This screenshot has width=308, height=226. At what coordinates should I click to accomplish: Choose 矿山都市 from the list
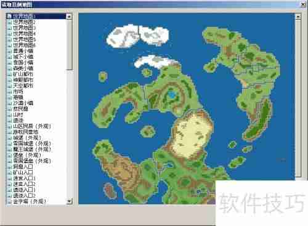23,74
